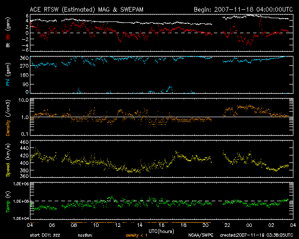Click the '420' tick on the Speed axis
The image size is (299, 239).
click(x=24, y=155)
